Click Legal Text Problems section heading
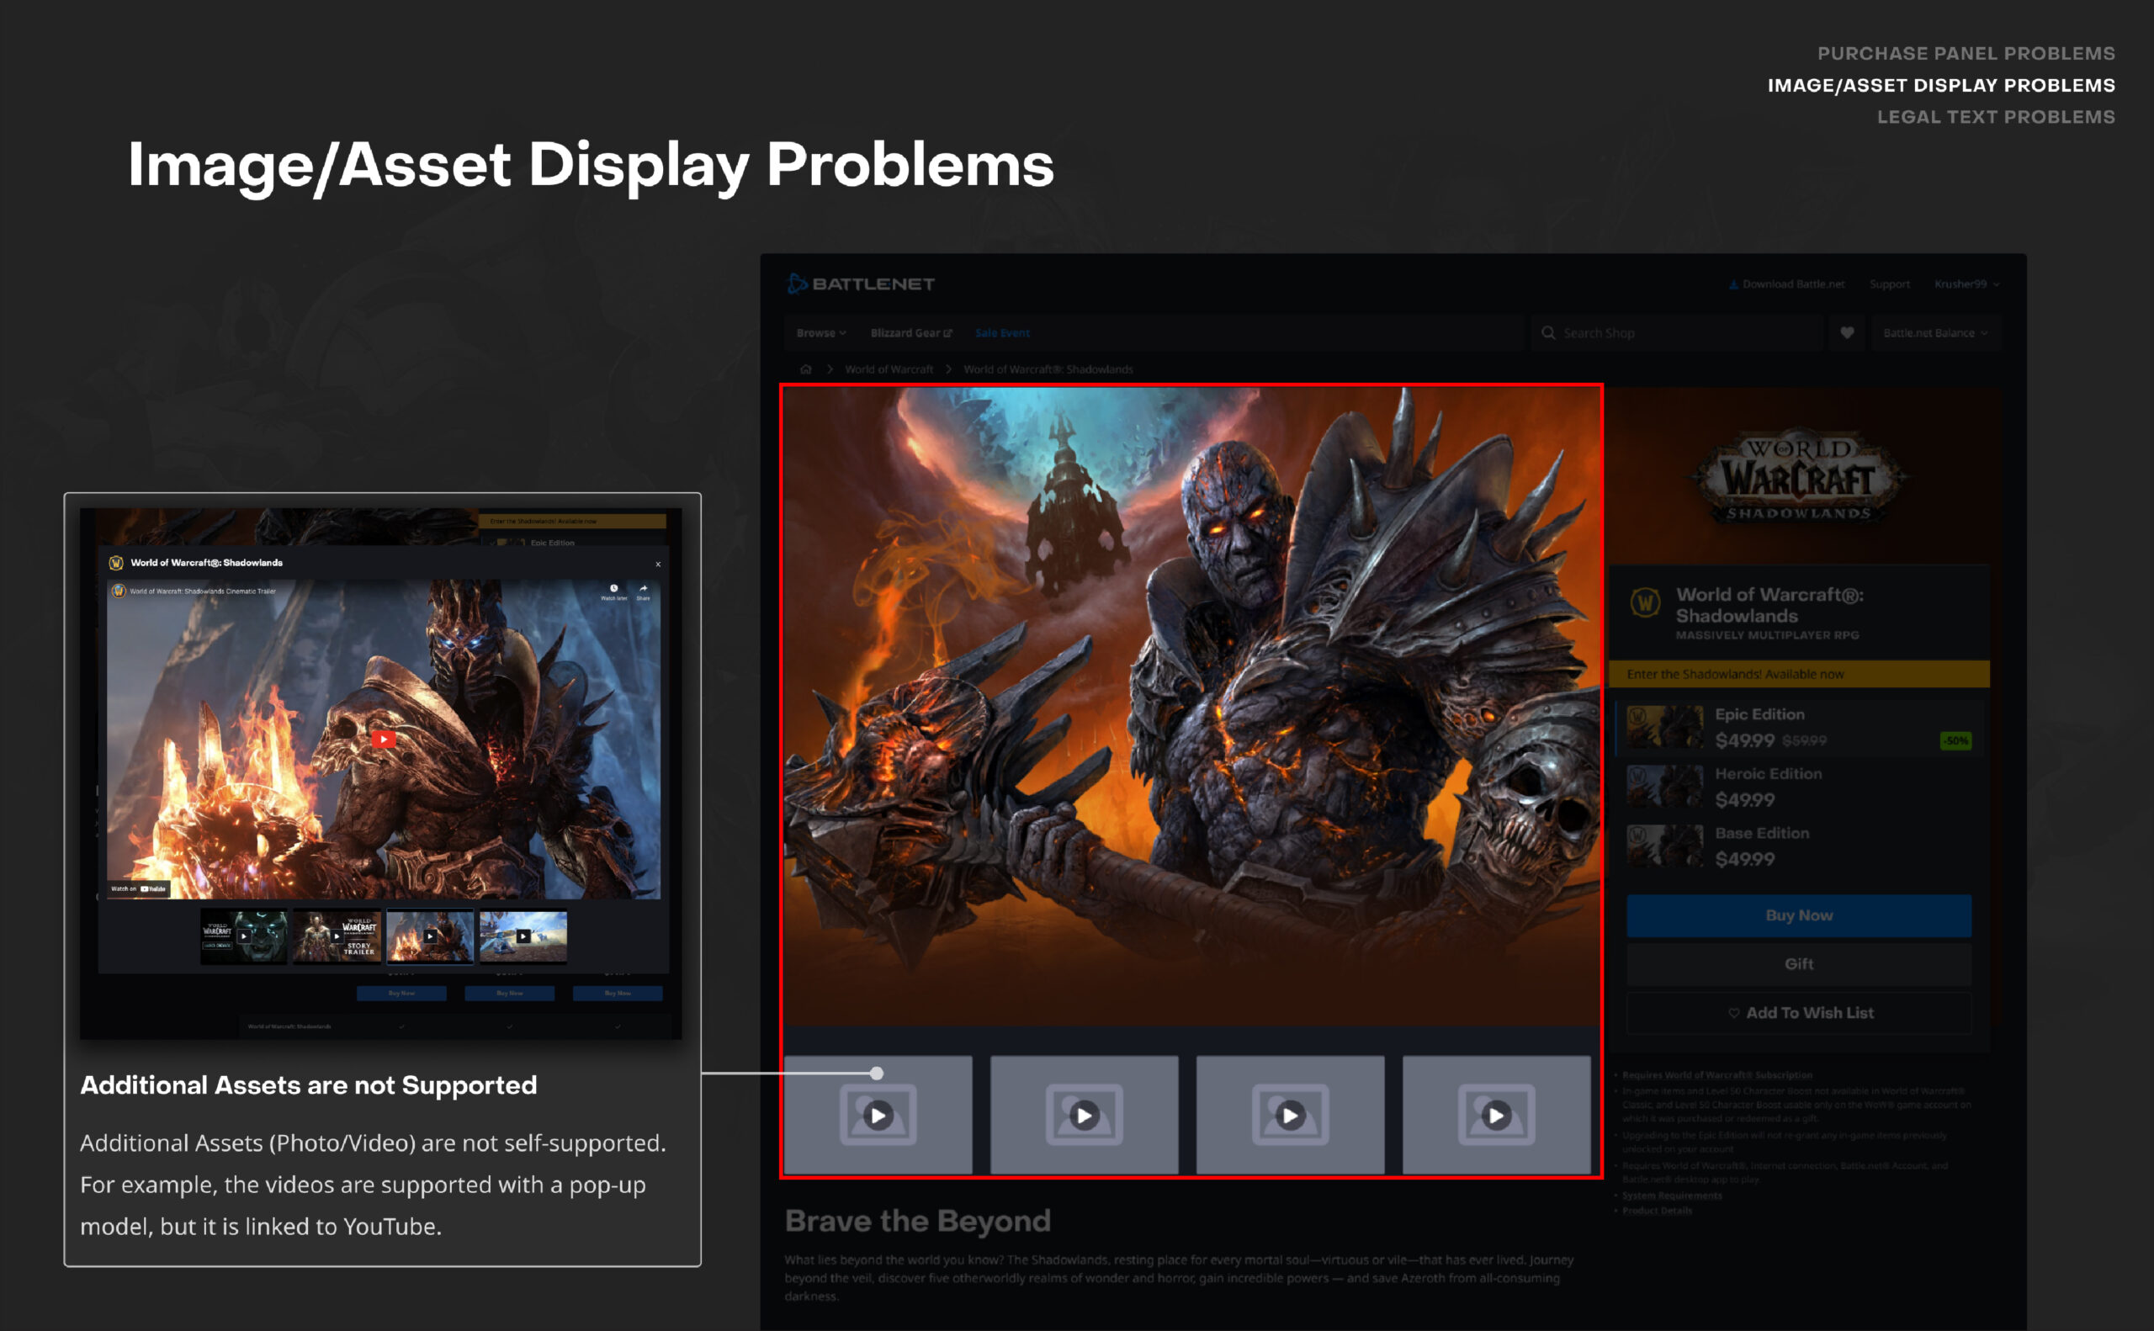Screen dimensions: 2154x1331 click(x=1996, y=117)
